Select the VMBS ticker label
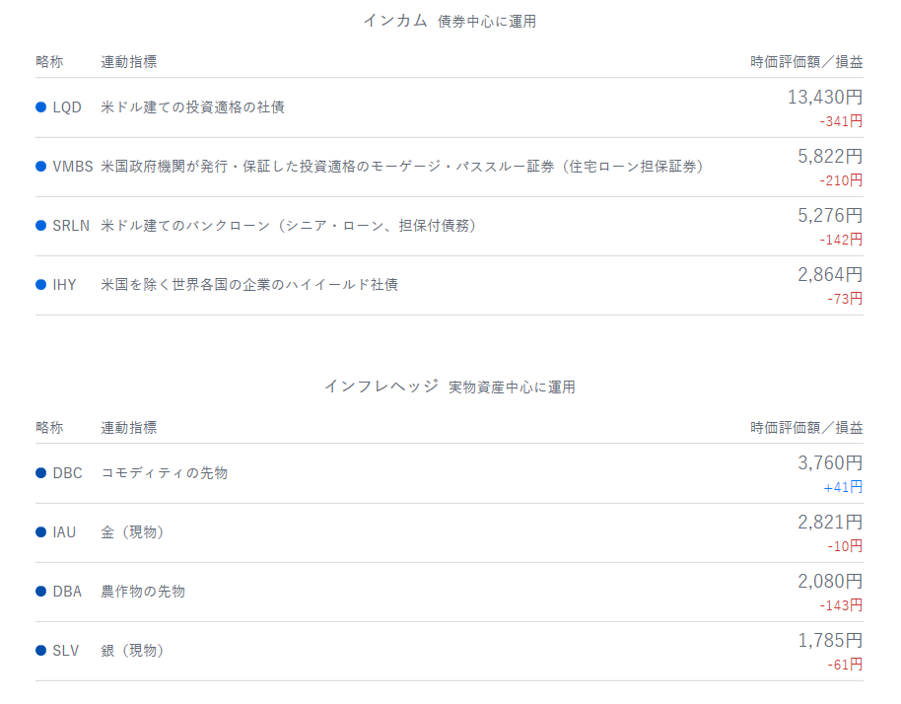This screenshot has height=704, width=901. coord(73,166)
